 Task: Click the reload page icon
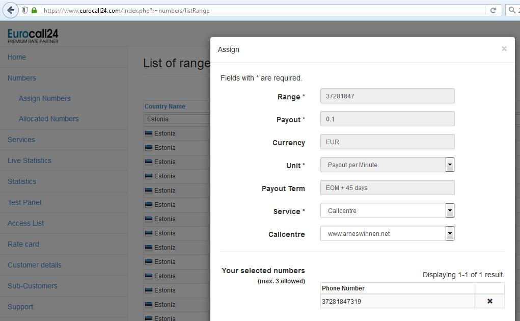[x=493, y=10]
